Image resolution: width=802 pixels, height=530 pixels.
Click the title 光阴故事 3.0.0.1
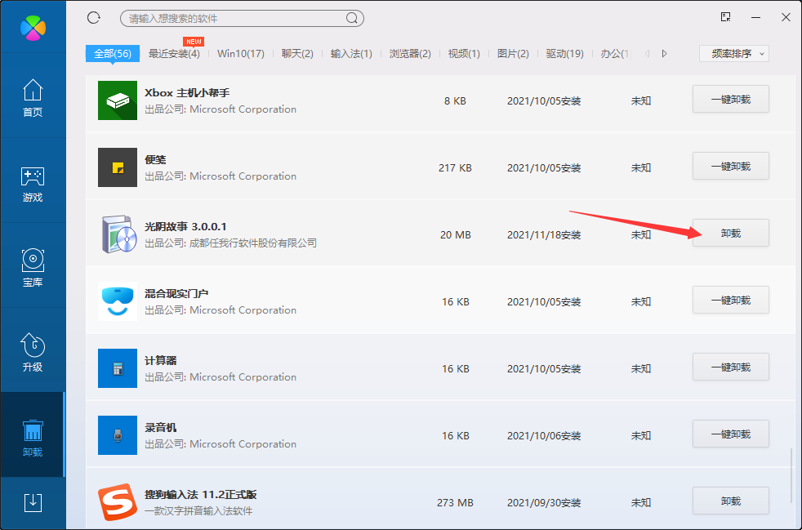[185, 227]
